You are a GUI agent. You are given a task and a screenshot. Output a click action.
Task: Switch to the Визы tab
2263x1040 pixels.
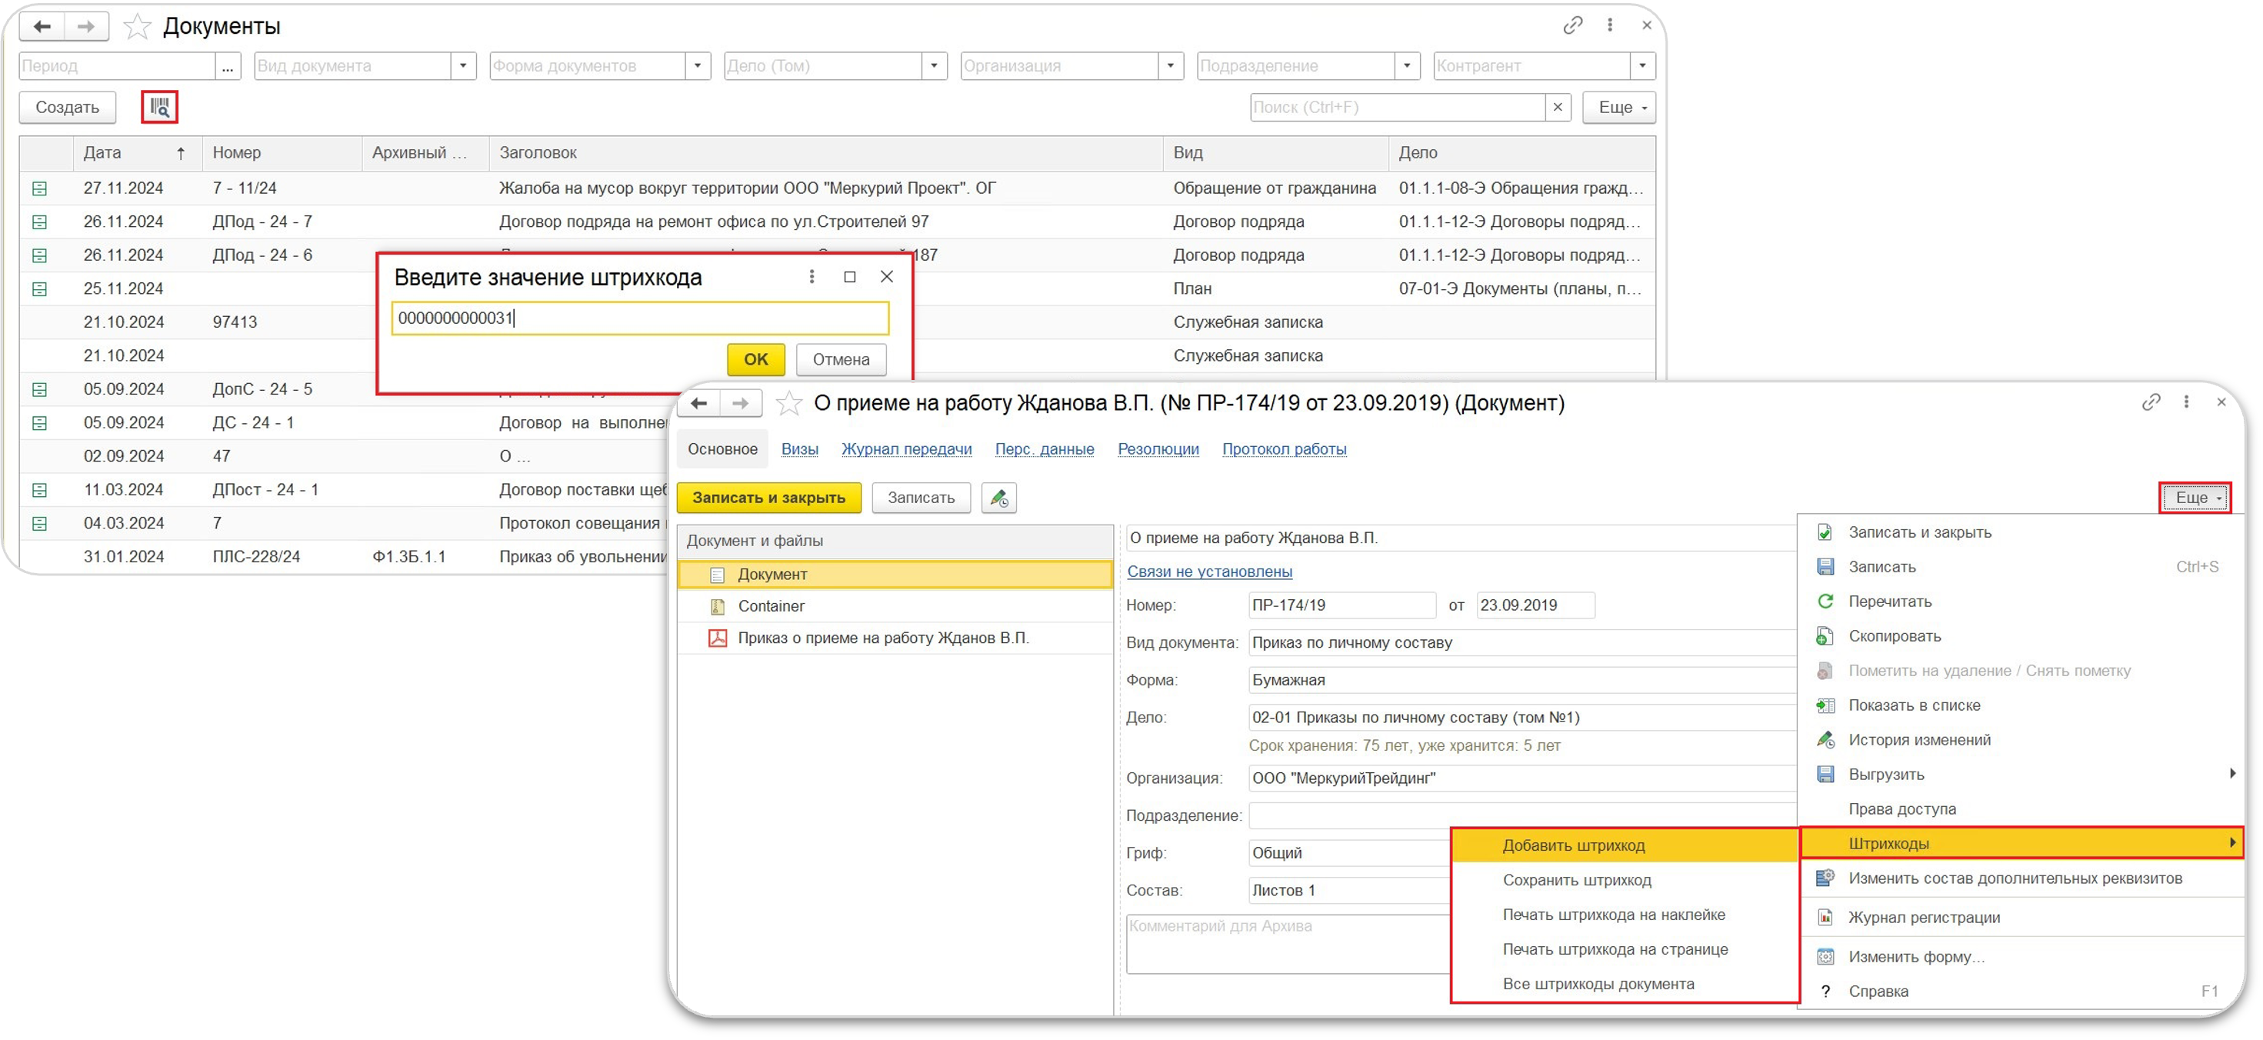pyautogui.click(x=799, y=449)
